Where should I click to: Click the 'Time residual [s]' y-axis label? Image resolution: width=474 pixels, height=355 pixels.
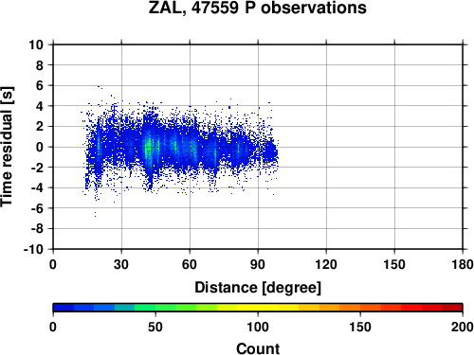7,147
